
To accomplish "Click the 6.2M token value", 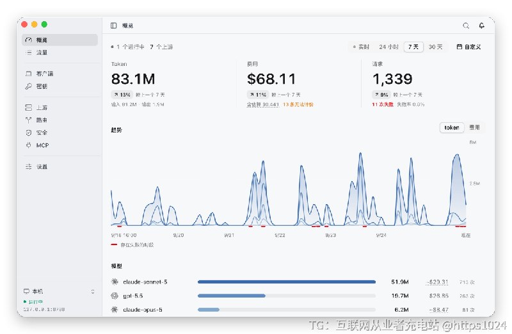I will [x=402, y=310].
